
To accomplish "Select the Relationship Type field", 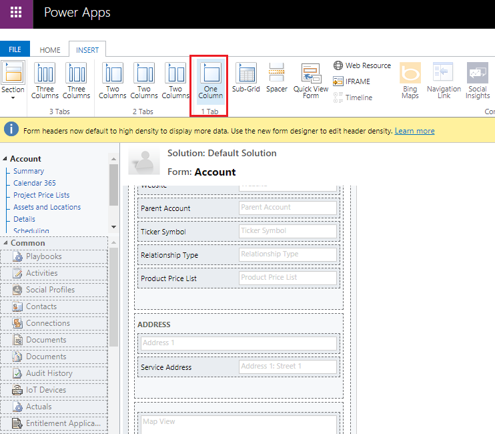I will coord(239,255).
